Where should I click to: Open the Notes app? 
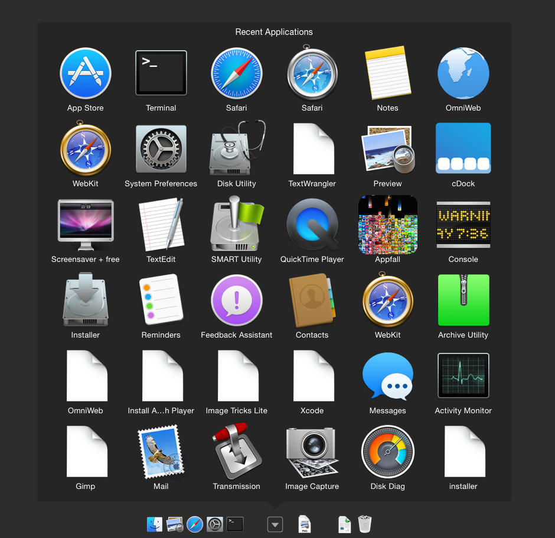(388, 73)
